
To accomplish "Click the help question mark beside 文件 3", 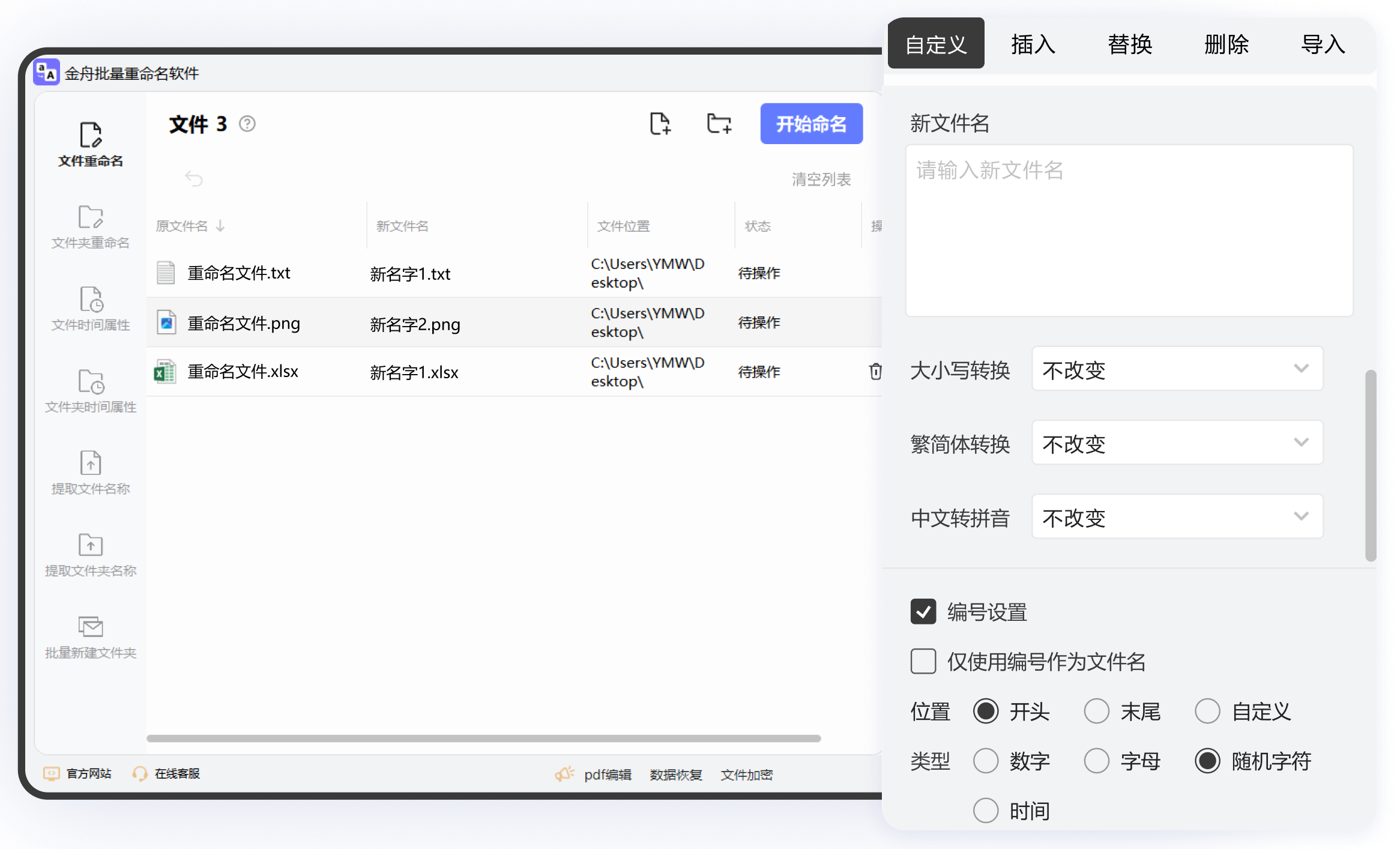I will pyautogui.click(x=247, y=124).
